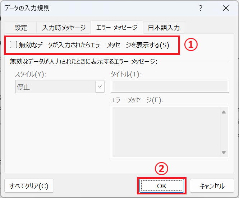Click the エラー メッセージ(E) label
The image size is (239, 198).
coord(137,100)
